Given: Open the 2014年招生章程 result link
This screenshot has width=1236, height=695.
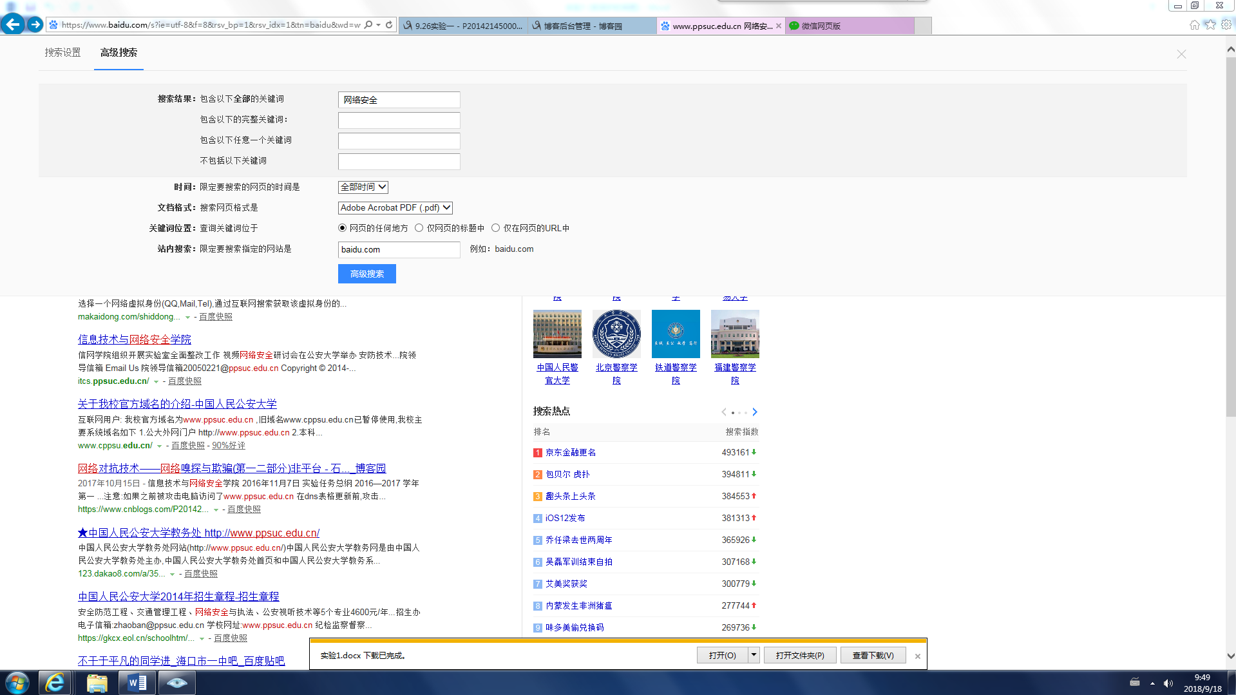Looking at the screenshot, I should (x=178, y=597).
